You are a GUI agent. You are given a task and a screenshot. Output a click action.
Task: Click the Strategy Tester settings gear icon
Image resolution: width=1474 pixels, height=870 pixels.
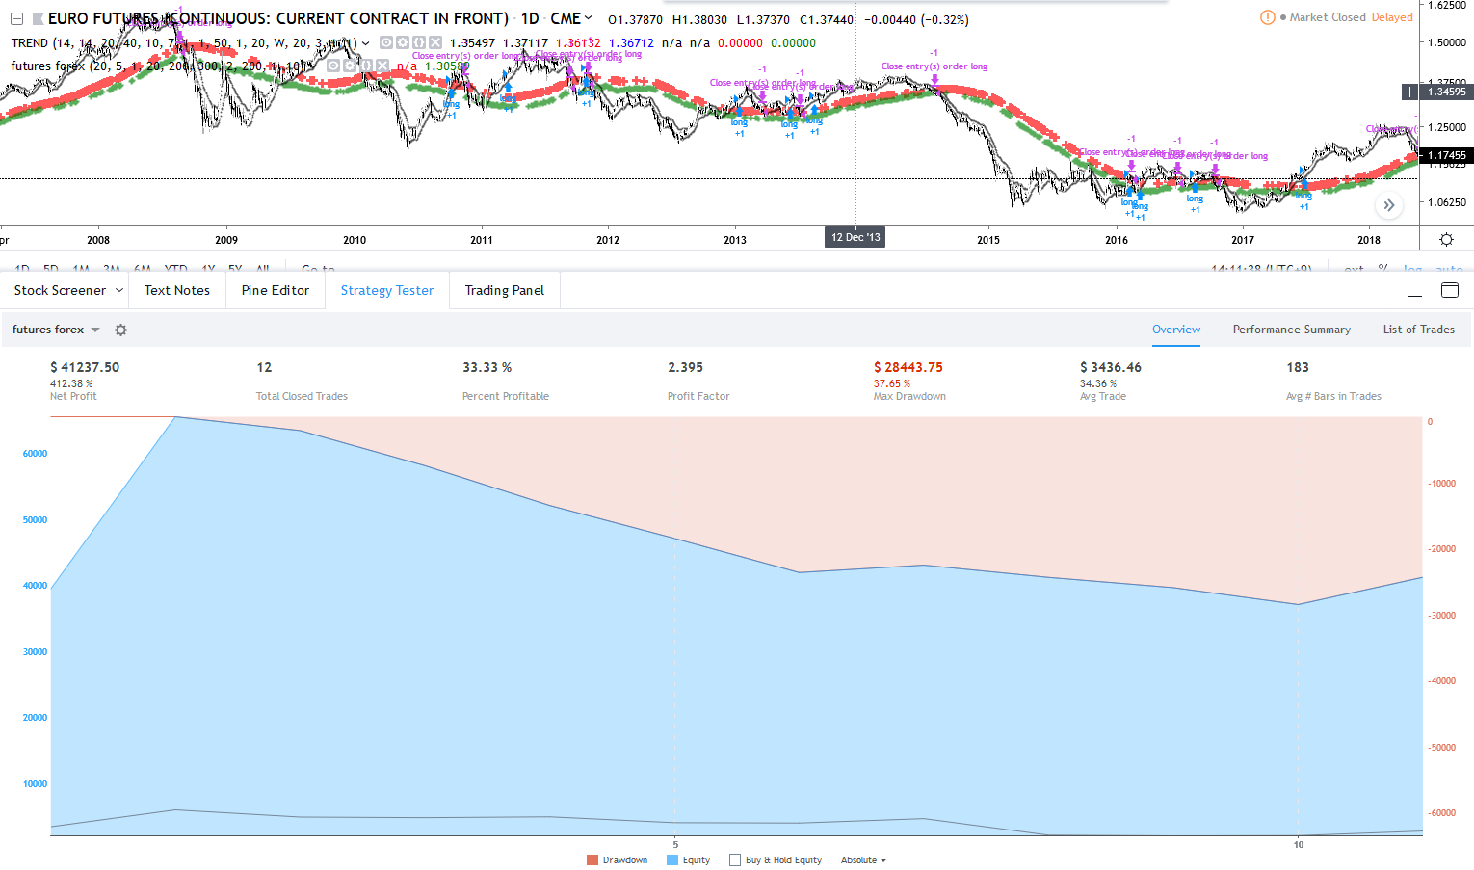(x=120, y=330)
